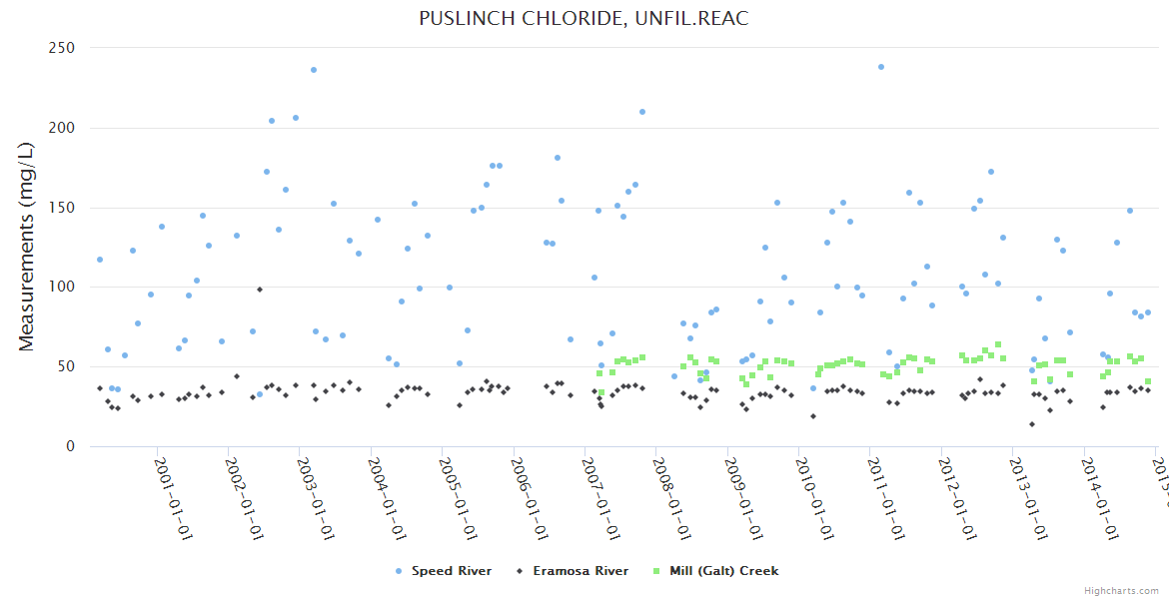Toggle Speed River series via legend label

click(452, 571)
